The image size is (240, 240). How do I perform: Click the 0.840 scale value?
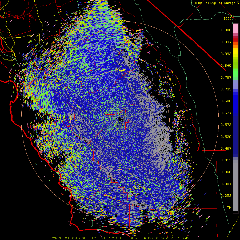tap(226, 66)
